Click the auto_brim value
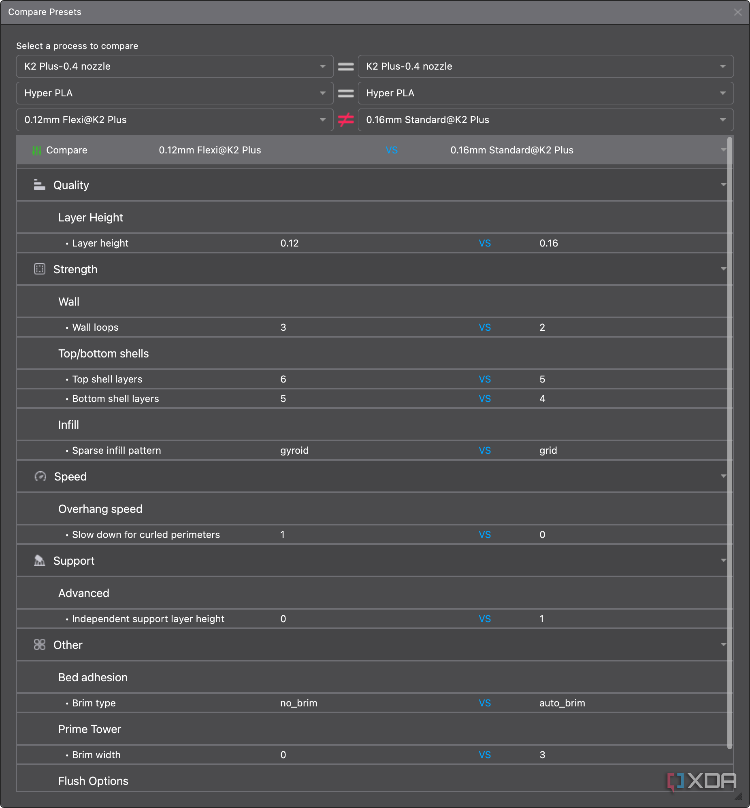The height and width of the screenshot is (808, 750). [x=562, y=703]
